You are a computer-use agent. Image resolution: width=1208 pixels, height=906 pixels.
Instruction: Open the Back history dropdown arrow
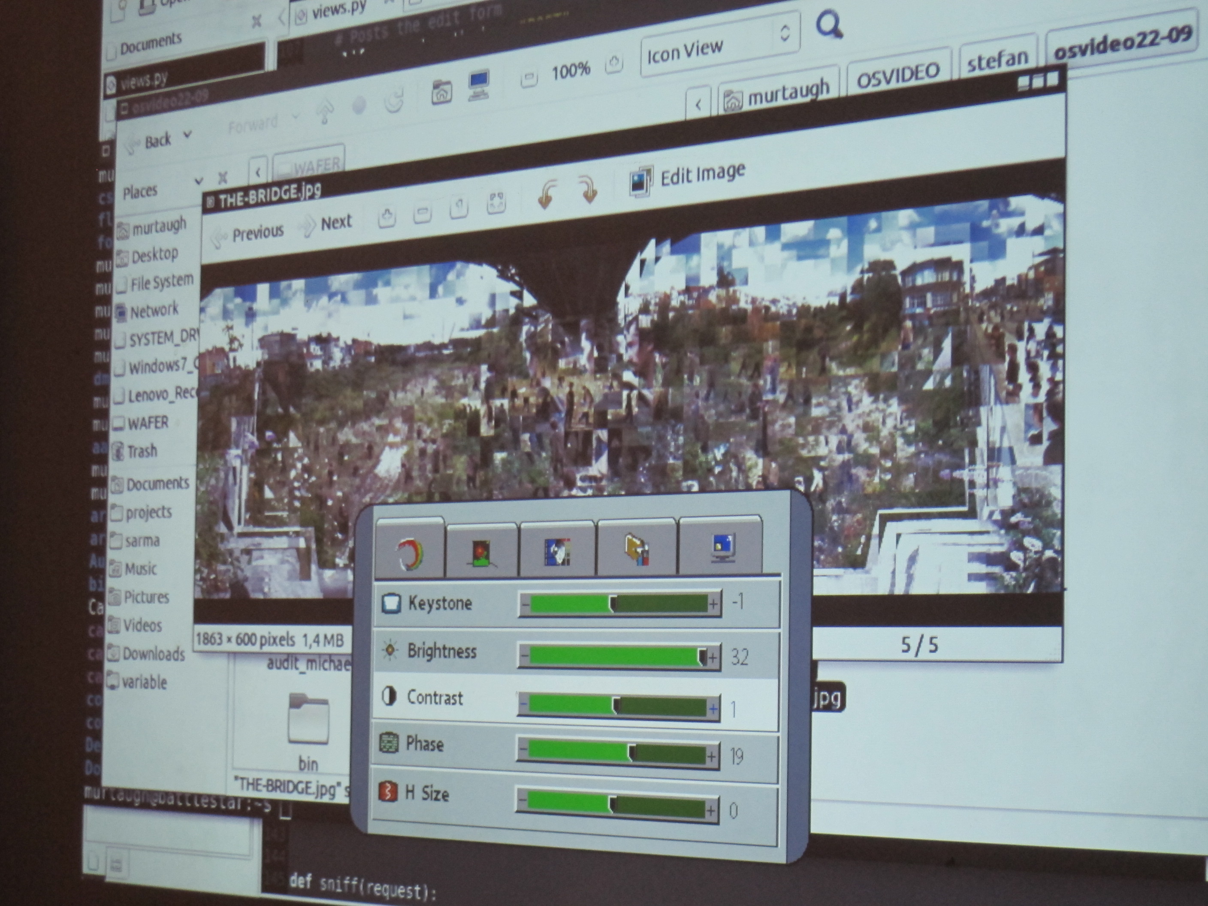pyautogui.click(x=187, y=134)
